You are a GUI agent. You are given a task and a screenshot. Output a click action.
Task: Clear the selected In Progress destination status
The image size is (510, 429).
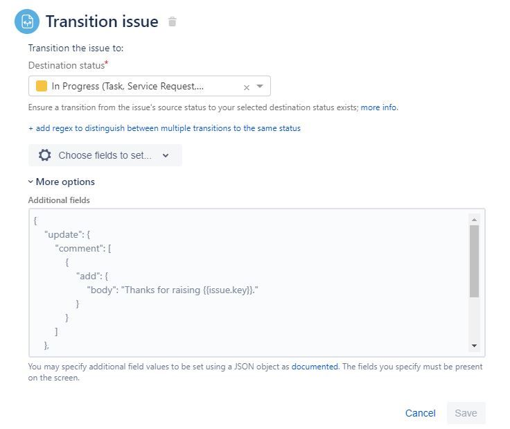coord(247,87)
